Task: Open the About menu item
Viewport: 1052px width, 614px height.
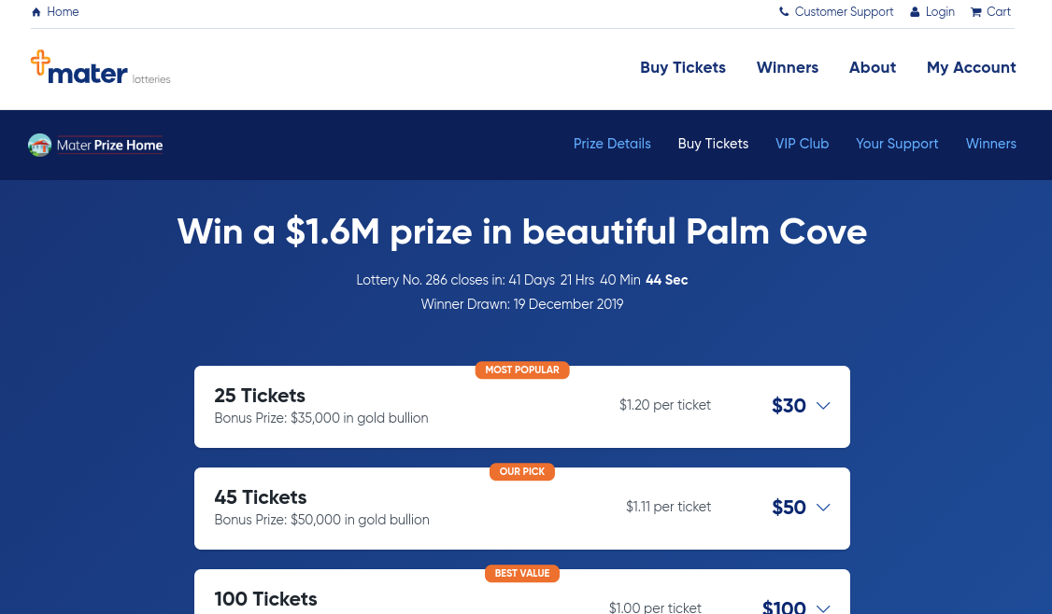Action: (x=873, y=68)
